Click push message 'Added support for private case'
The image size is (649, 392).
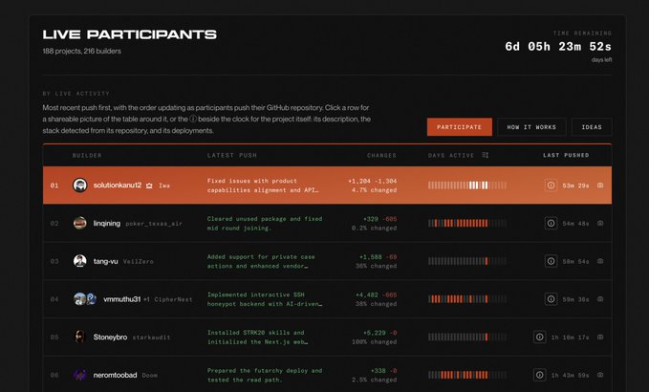click(261, 261)
